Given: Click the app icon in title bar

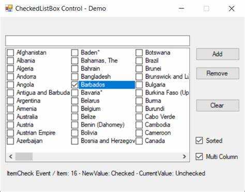Looking at the screenshot, I should coord(9,8).
